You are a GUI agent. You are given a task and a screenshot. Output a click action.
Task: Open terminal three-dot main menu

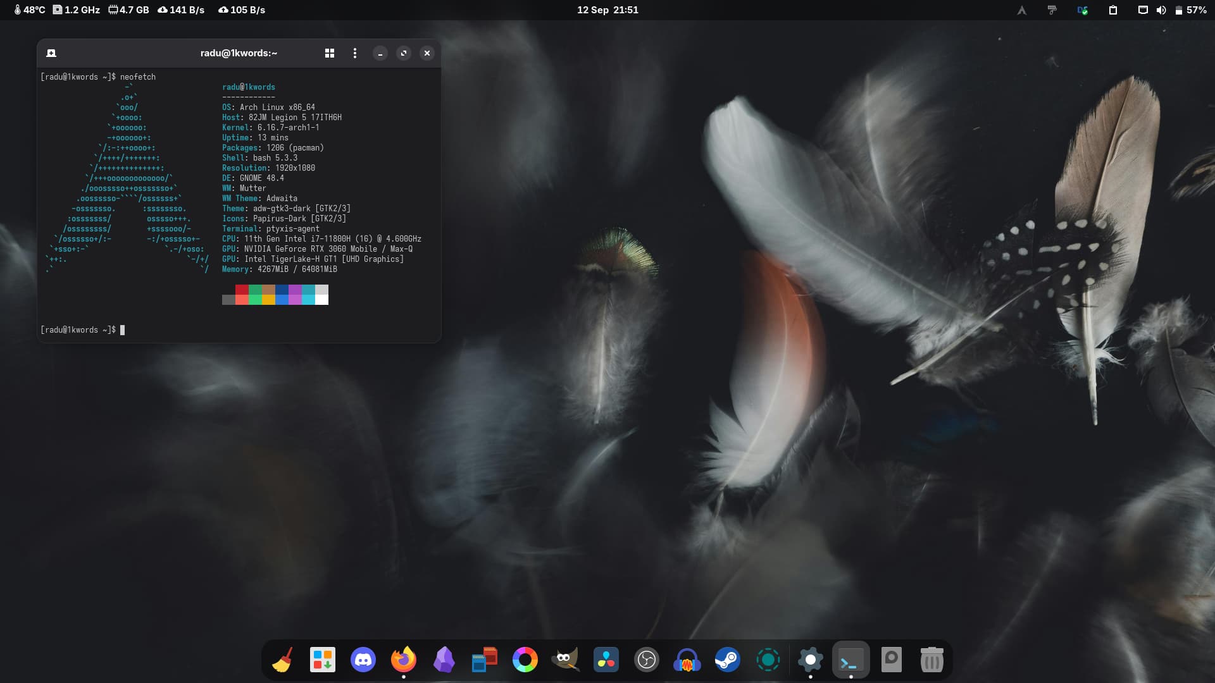click(355, 53)
